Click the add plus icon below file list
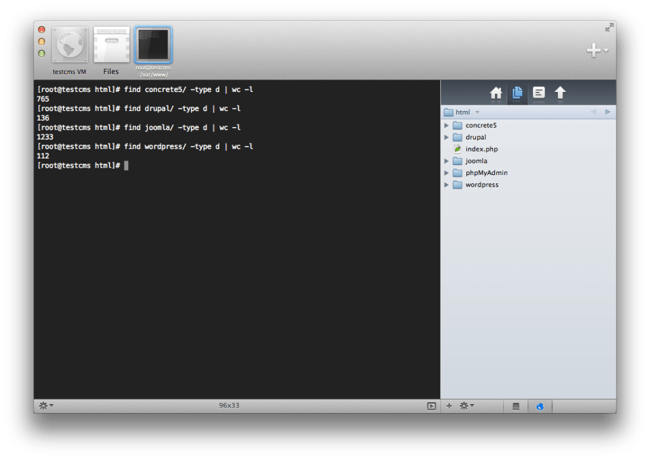This screenshot has height=460, width=650. [x=449, y=406]
